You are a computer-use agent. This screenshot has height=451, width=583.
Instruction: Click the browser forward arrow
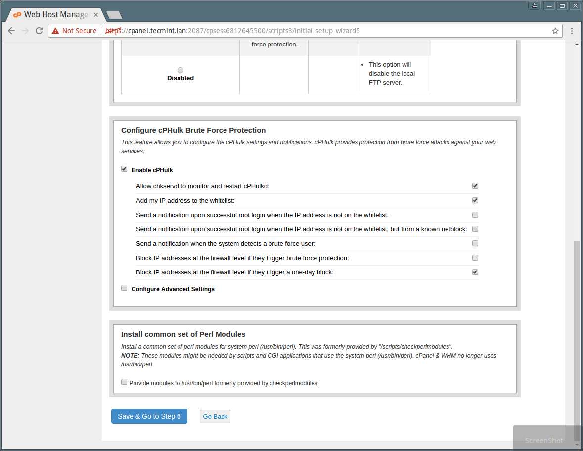point(25,31)
